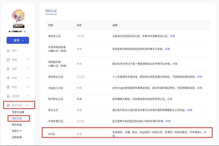Open 详情 link for V认证
This screenshot has width=219, height=146.
coord(205,132)
